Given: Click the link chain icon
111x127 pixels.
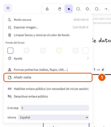Looking at the screenshot, I should 10,89.
